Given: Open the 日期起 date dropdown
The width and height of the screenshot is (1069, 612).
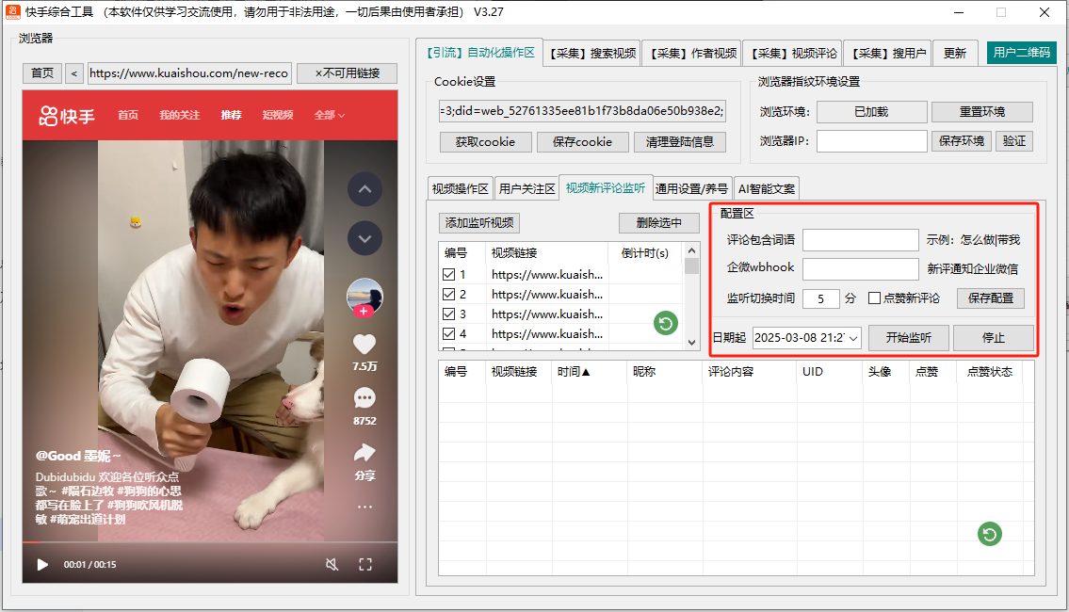Looking at the screenshot, I should [x=853, y=338].
